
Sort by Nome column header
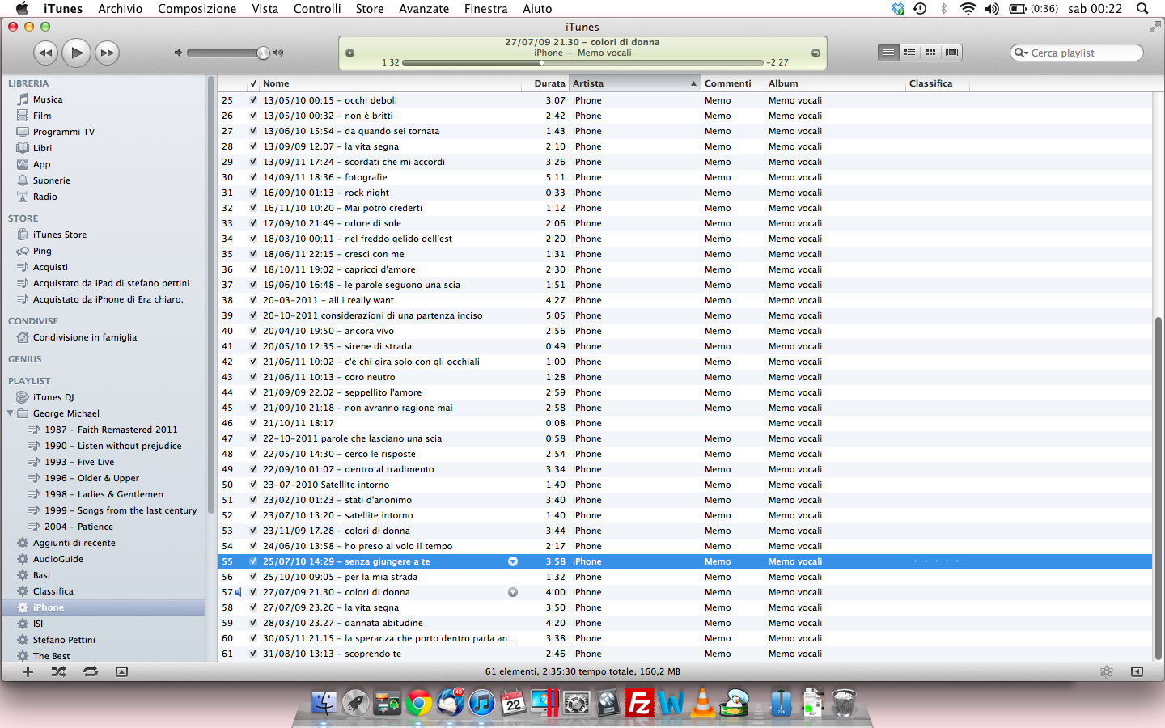pos(391,83)
